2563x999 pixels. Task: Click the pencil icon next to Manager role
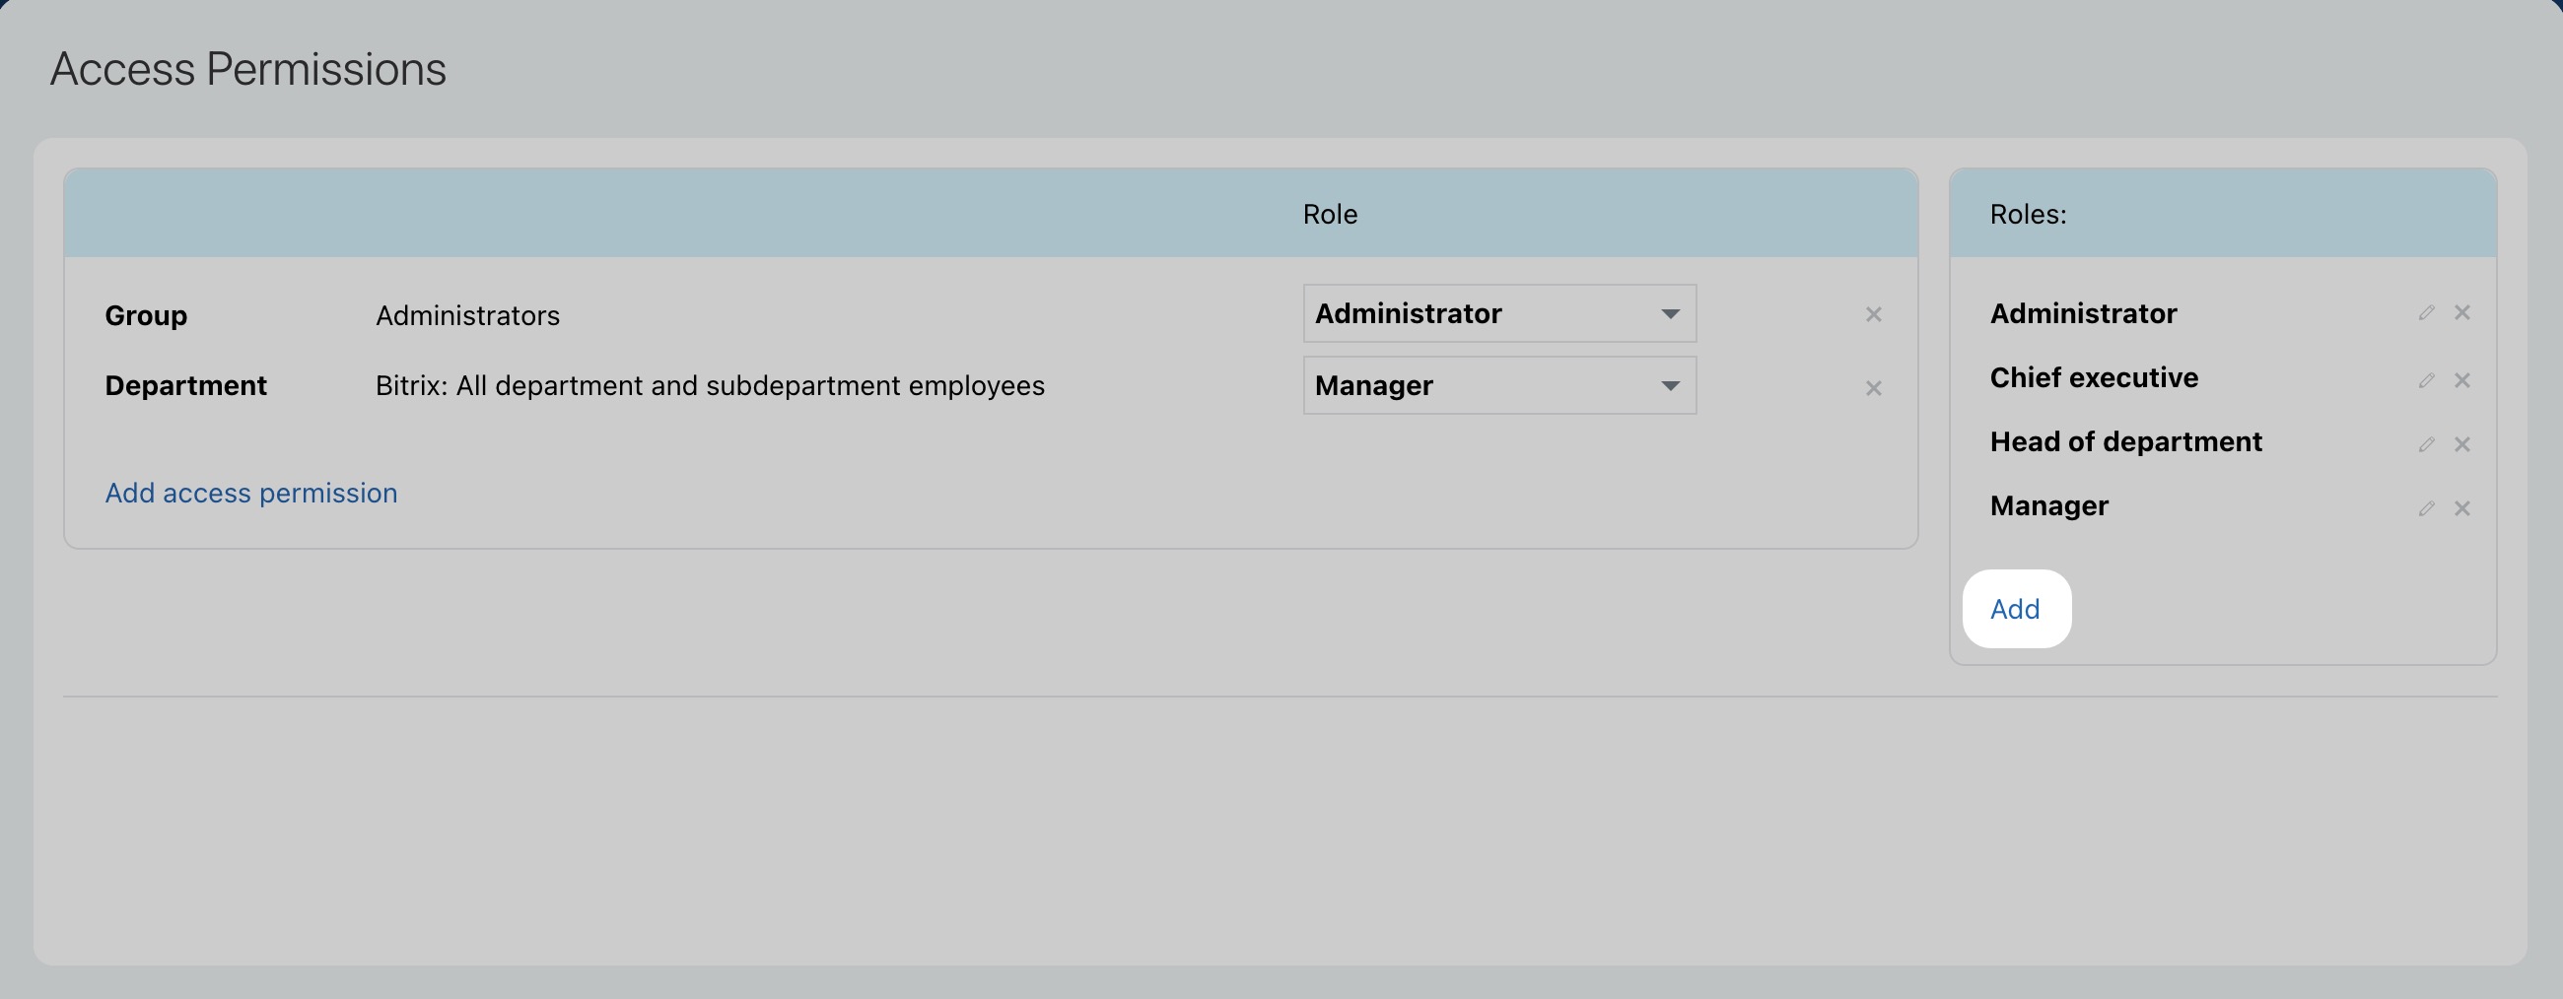coord(2426,509)
